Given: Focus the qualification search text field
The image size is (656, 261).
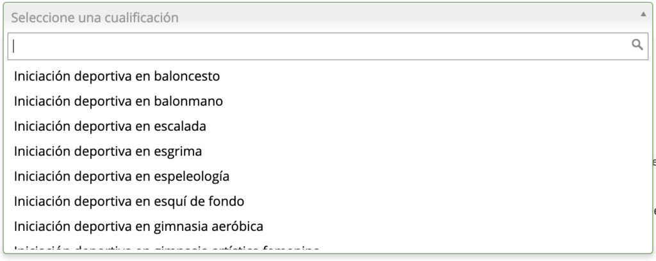Looking at the screenshot, I should click(x=320, y=45).
